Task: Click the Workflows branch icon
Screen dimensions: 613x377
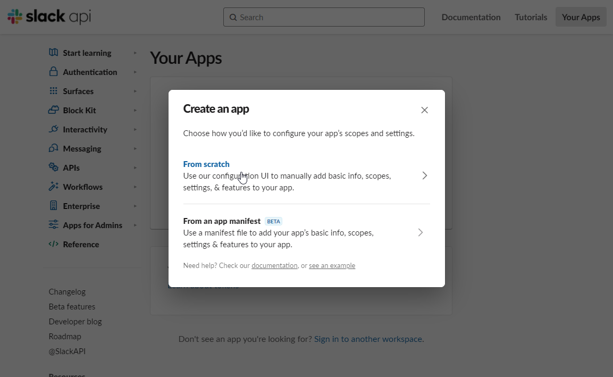Action: pyautogui.click(x=53, y=187)
